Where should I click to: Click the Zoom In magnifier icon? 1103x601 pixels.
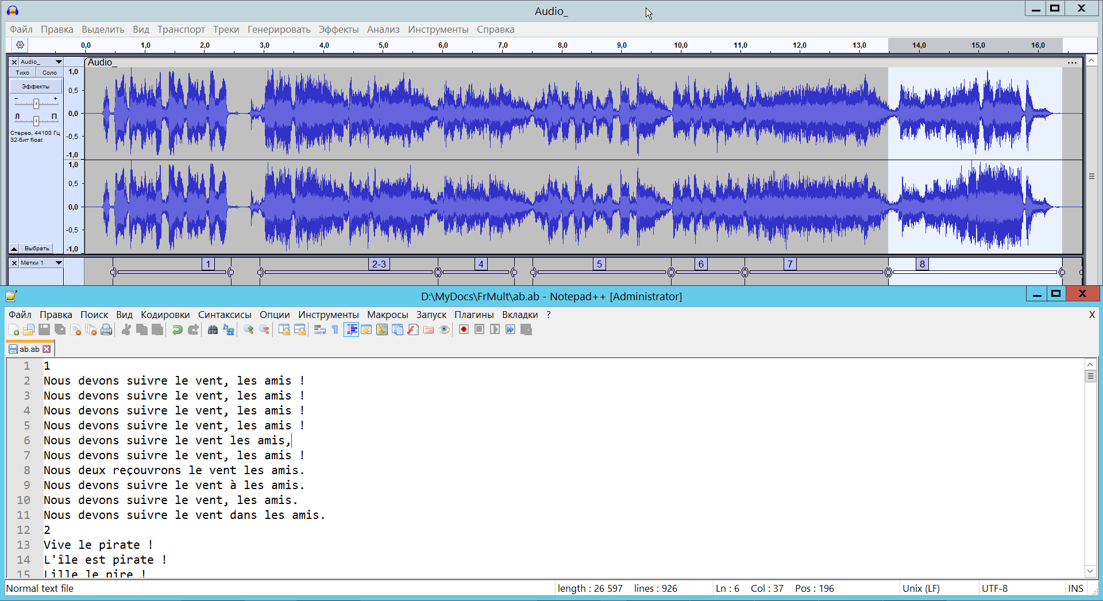[249, 329]
